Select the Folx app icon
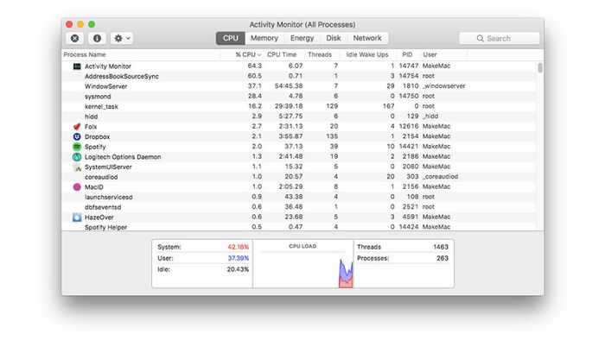Screen dimensions: 605x340 pos(77,127)
